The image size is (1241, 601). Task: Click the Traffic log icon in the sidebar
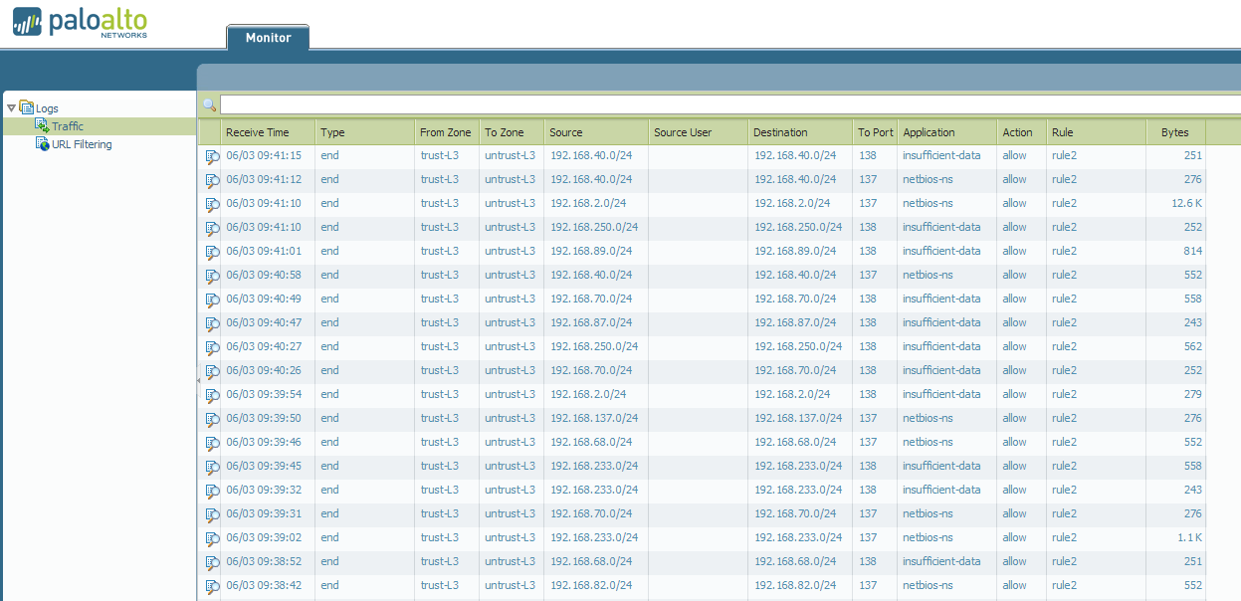coord(41,125)
